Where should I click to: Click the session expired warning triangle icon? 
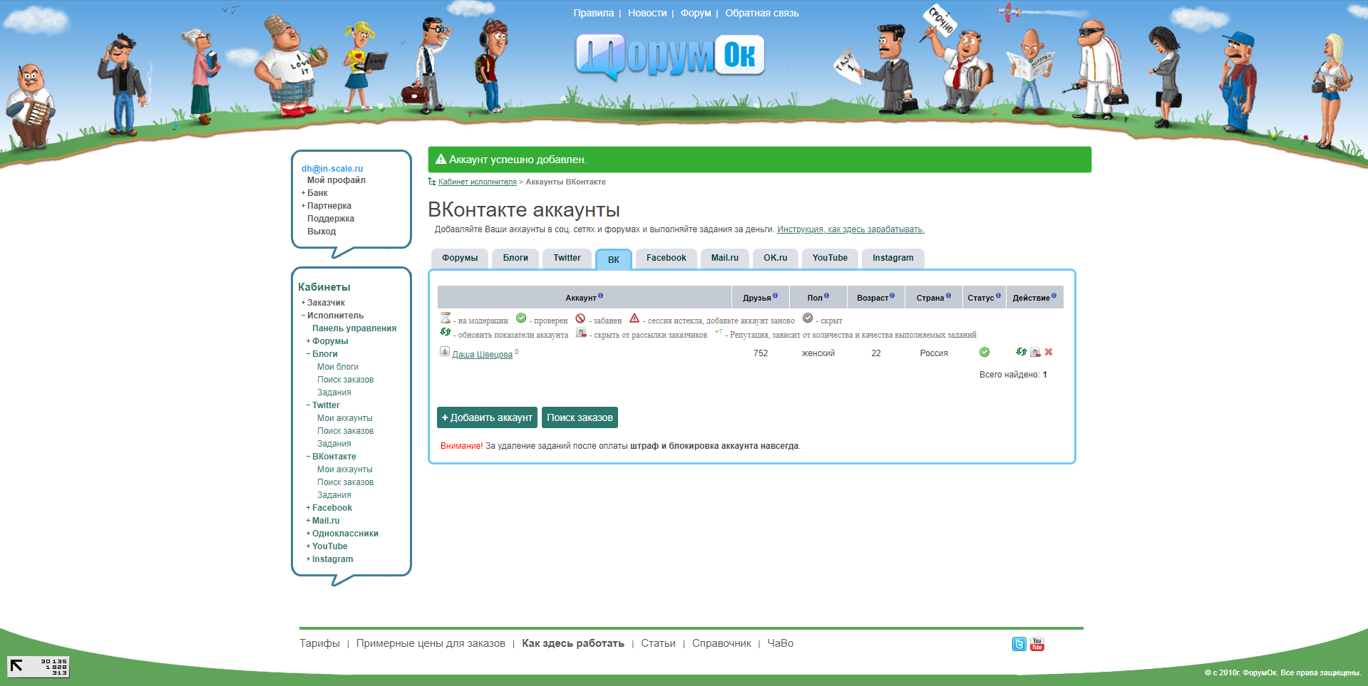pyautogui.click(x=634, y=318)
